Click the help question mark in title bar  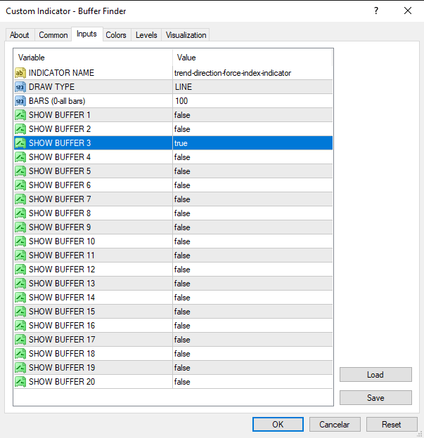[376, 11]
